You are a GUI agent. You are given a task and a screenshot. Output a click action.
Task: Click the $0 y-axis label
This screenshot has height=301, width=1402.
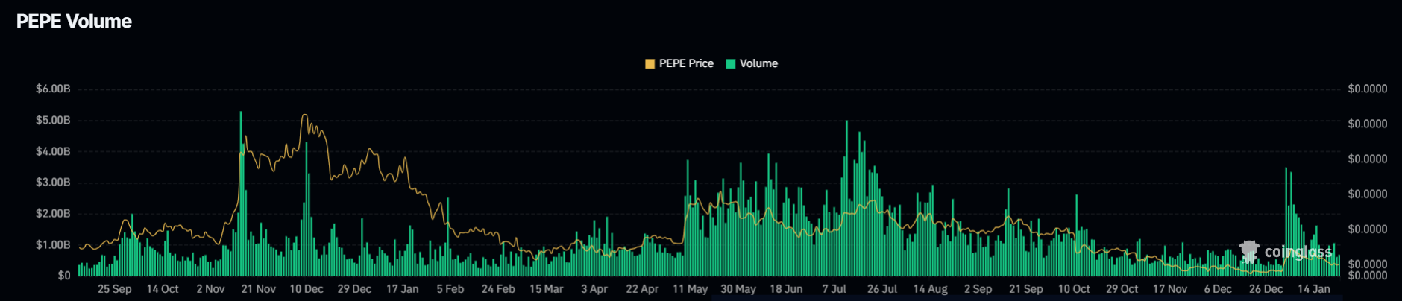[x=64, y=275]
